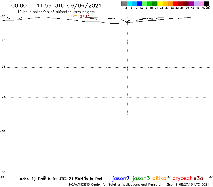
Task: Click the '-74' latitude label
Action: pyautogui.click(x=3, y=67)
